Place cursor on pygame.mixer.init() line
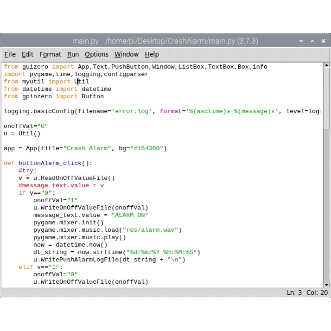The height and width of the screenshot is (331, 331). click(68, 223)
